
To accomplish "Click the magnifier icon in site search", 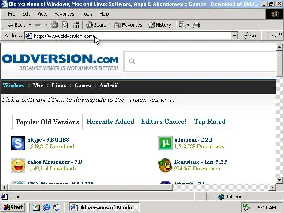I will click(132, 61).
